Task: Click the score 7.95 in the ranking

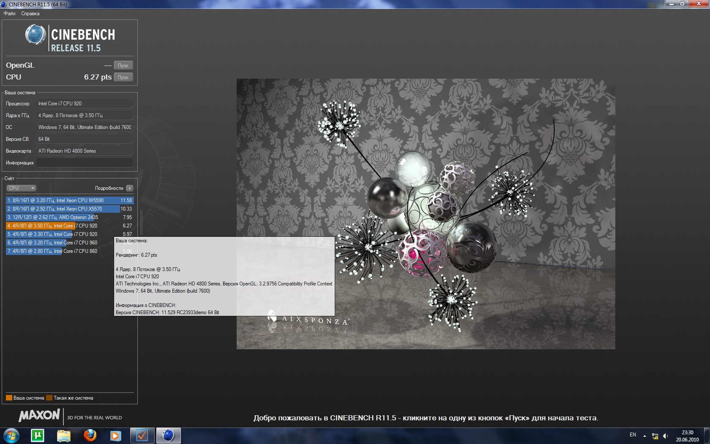Action: click(127, 217)
